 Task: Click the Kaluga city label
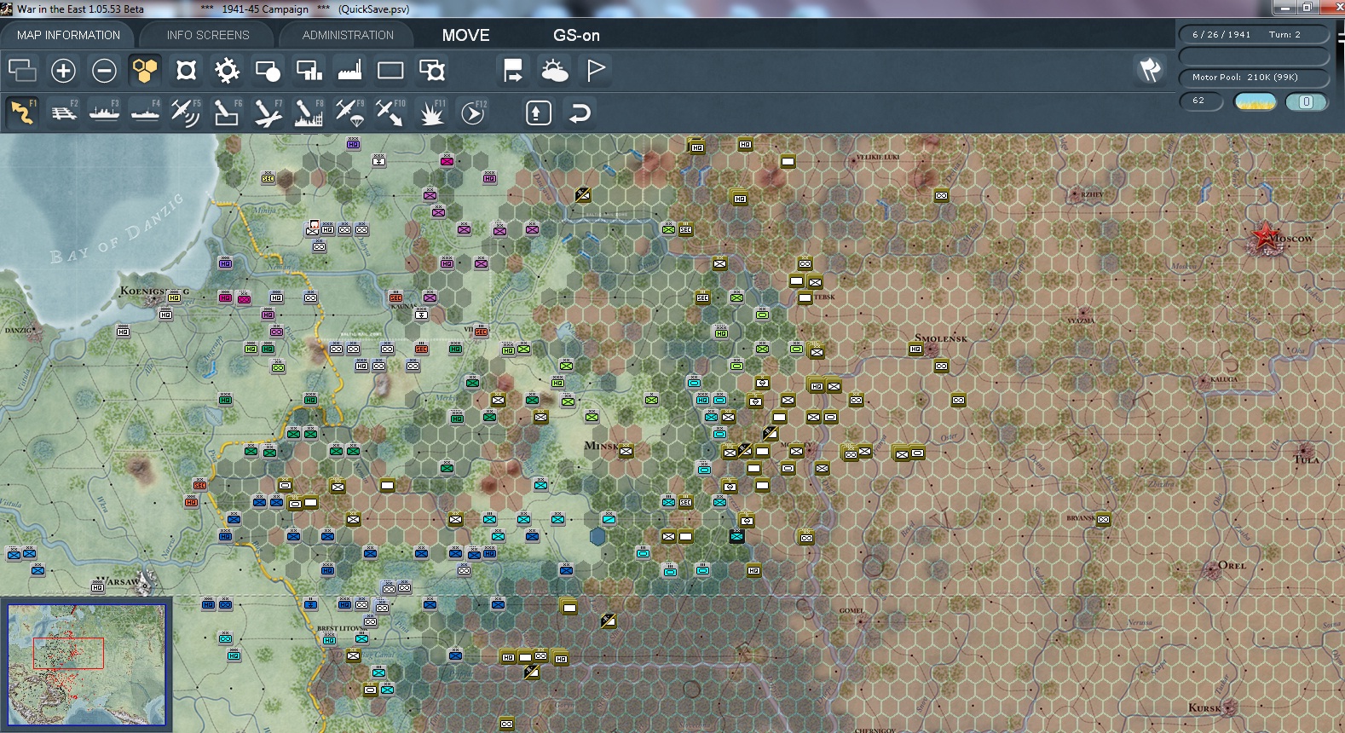[1224, 379]
